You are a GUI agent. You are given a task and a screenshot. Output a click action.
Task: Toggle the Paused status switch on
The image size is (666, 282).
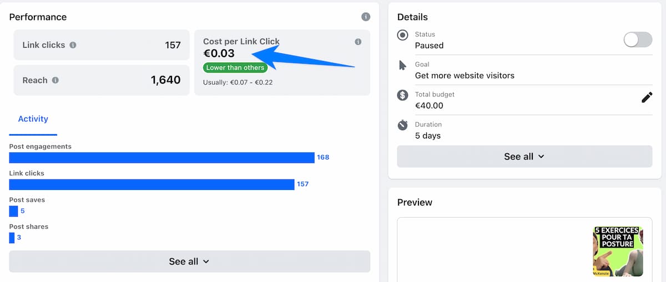[x=638, y=39]
